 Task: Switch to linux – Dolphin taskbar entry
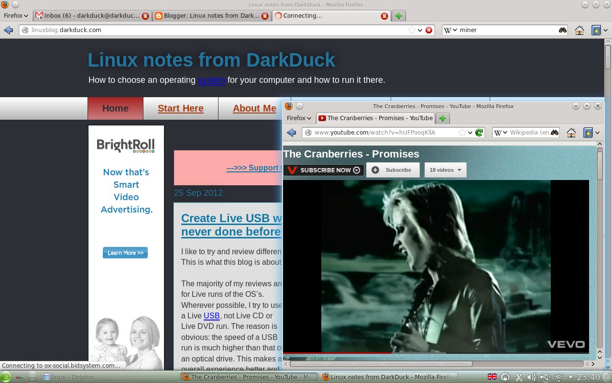coord(109,377)
